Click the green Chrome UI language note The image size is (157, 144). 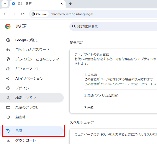pyautogui.click(x=121, y=84)
